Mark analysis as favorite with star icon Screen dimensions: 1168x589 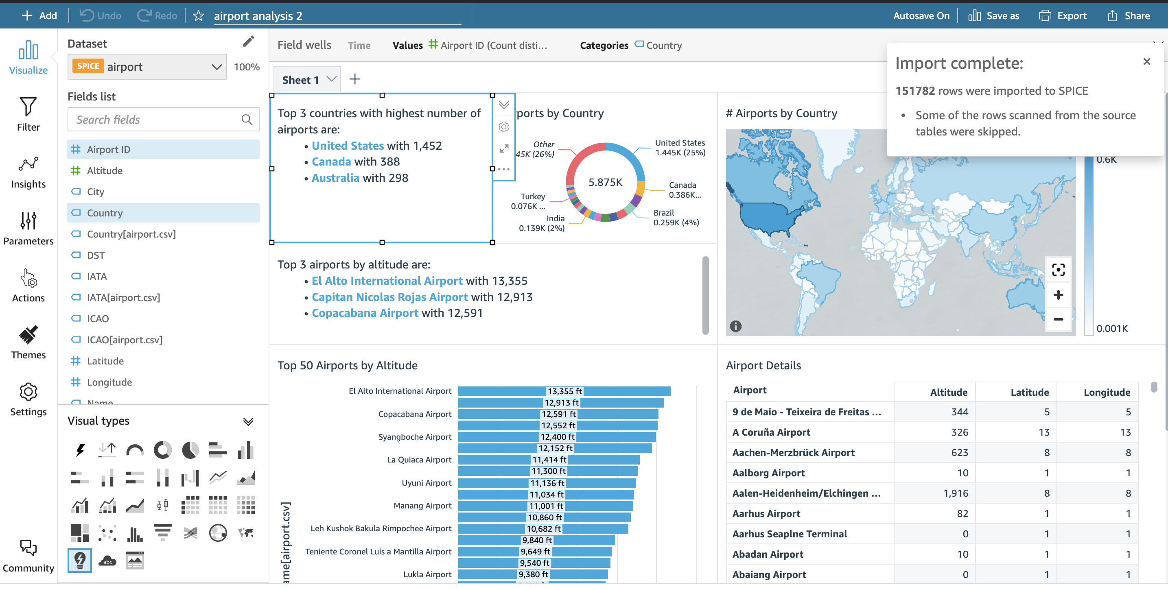click(x=199, y=16)
